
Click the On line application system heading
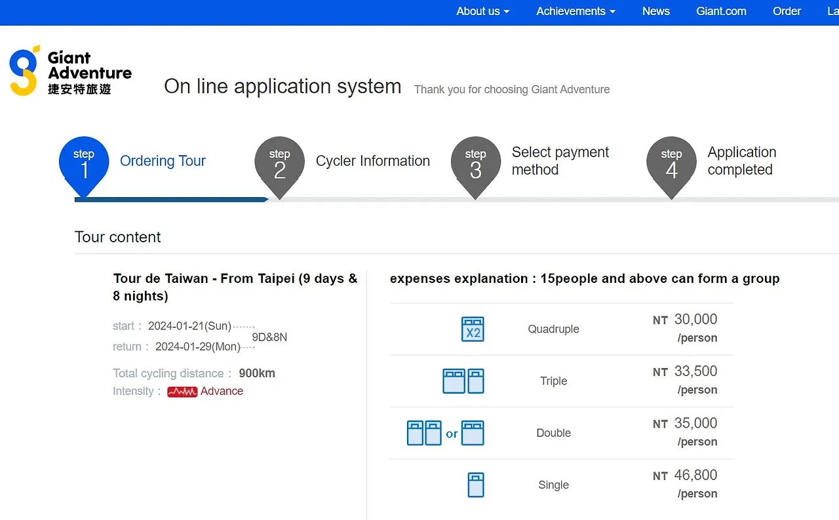click(283, 86)
